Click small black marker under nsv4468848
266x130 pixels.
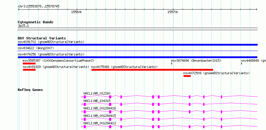241,64
